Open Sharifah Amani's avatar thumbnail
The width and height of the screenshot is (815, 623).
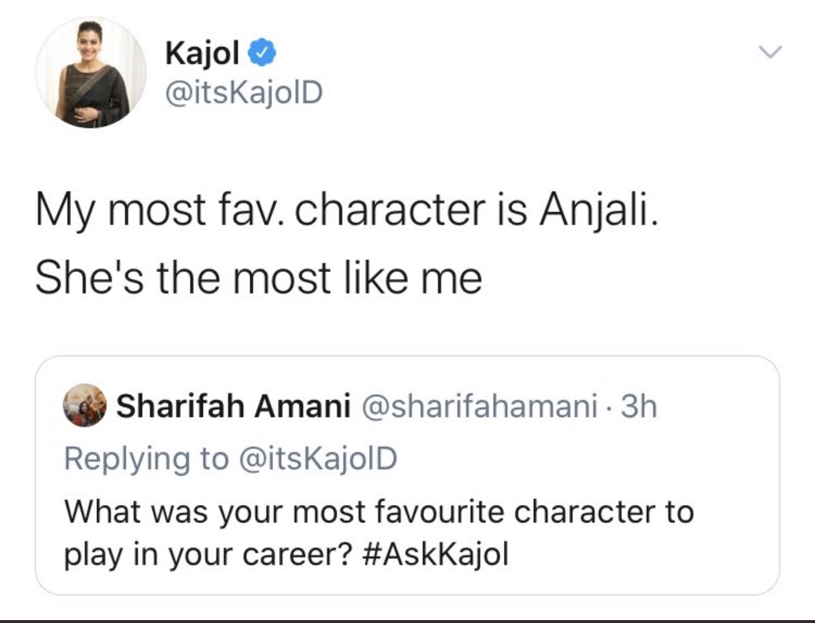click(85, 405)
